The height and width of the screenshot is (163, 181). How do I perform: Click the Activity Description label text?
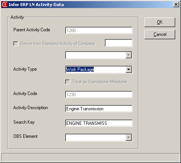30,108
